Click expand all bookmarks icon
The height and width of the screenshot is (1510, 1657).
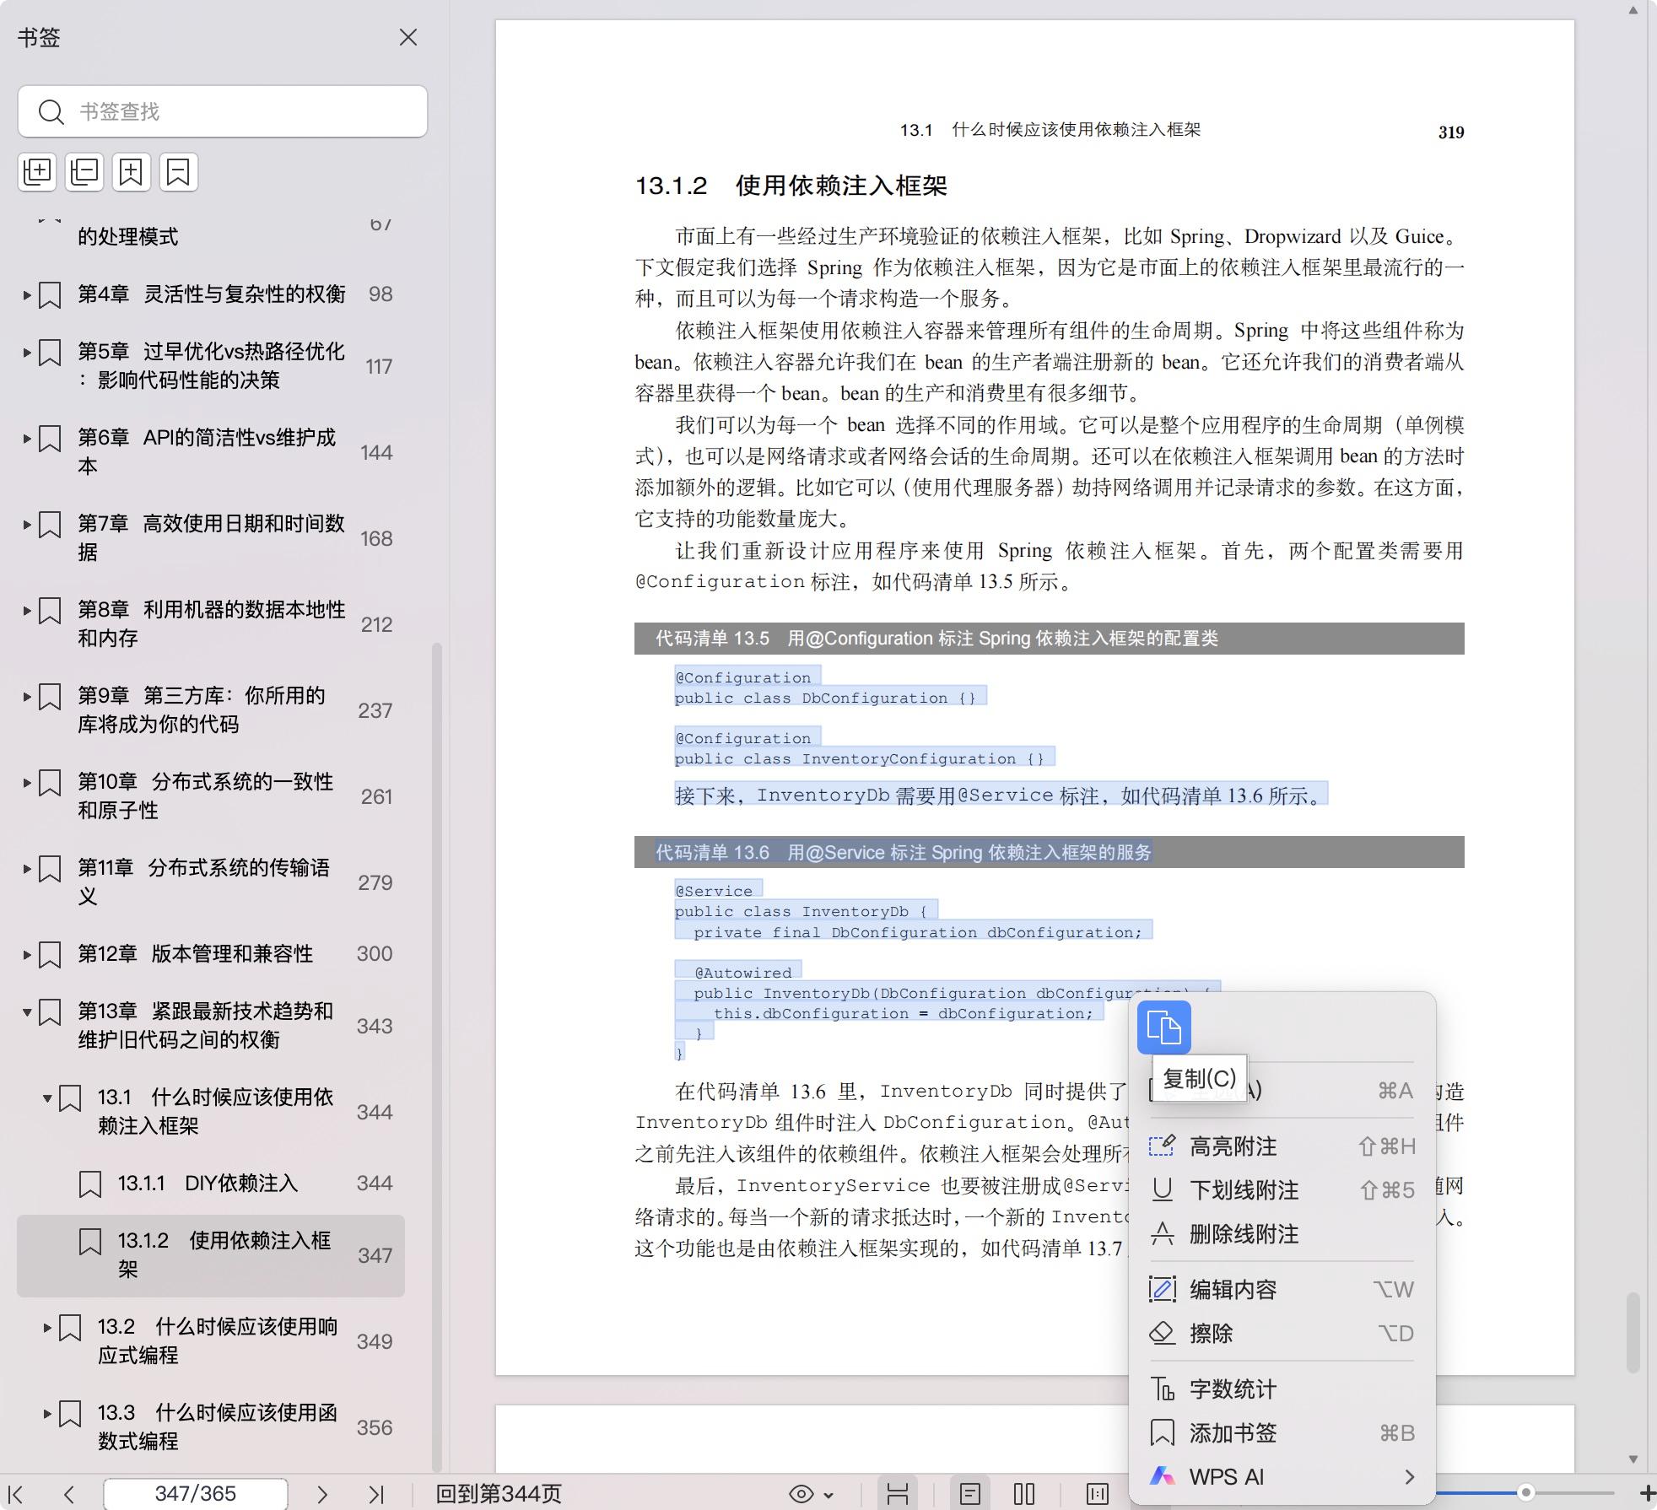coord(37,172)
